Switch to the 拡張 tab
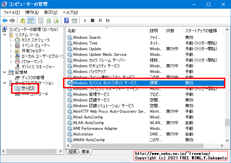The height and width of the screenshot is (163, 231). click(x=72, y=152)
